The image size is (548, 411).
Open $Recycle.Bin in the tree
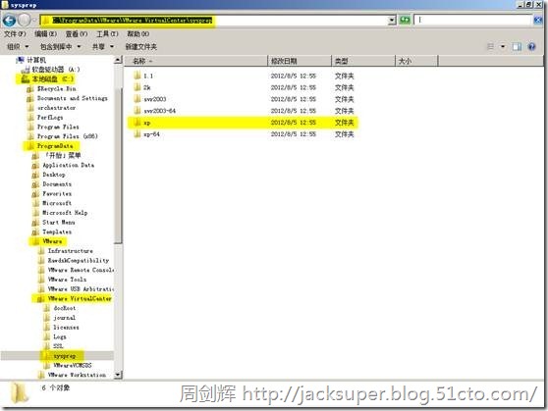coord(56,88)
